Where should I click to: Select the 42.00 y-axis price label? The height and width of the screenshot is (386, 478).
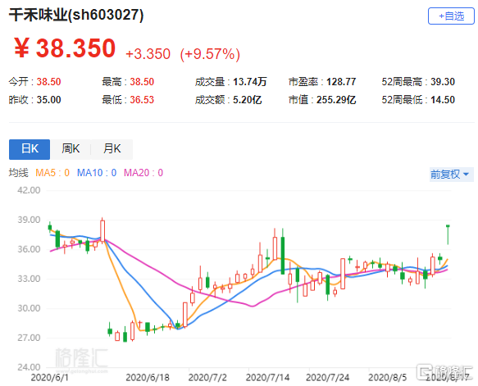tap(29, 190)
